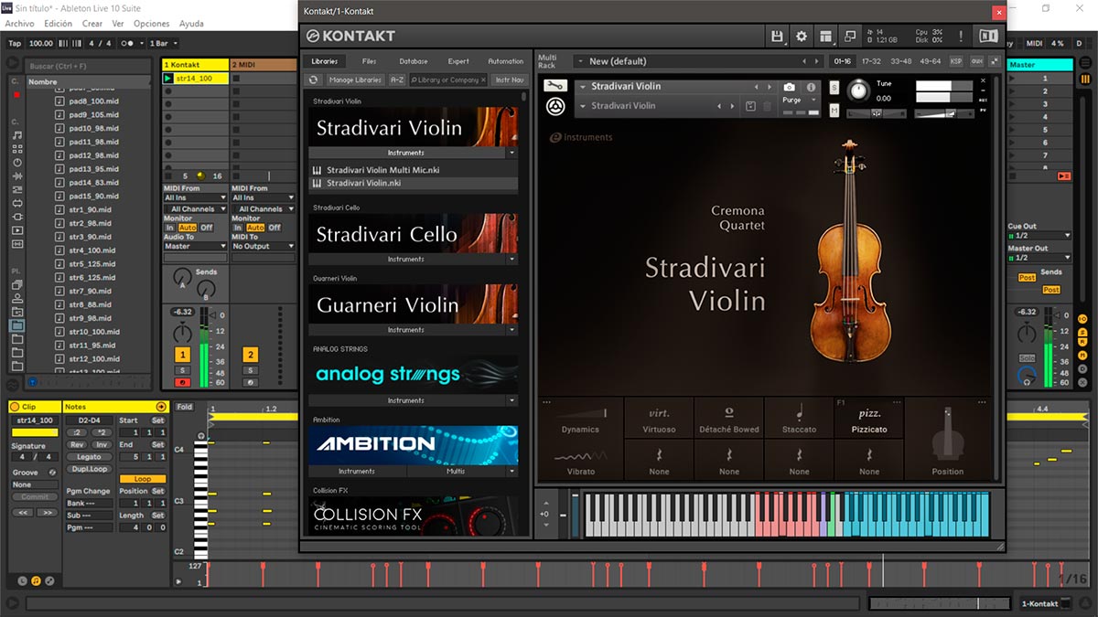Adjust the Kontakt instrument pan slider
This screenshot has height=617, width=1098.
[876, 113]
